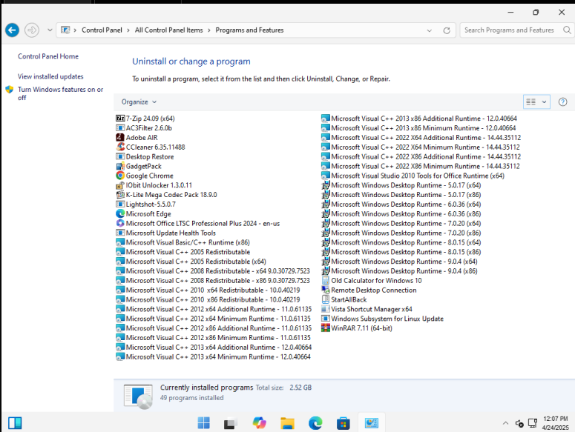Click the clock and date in the tray
The width and height of the screenshot is (575, 432).
coord(555,423)
